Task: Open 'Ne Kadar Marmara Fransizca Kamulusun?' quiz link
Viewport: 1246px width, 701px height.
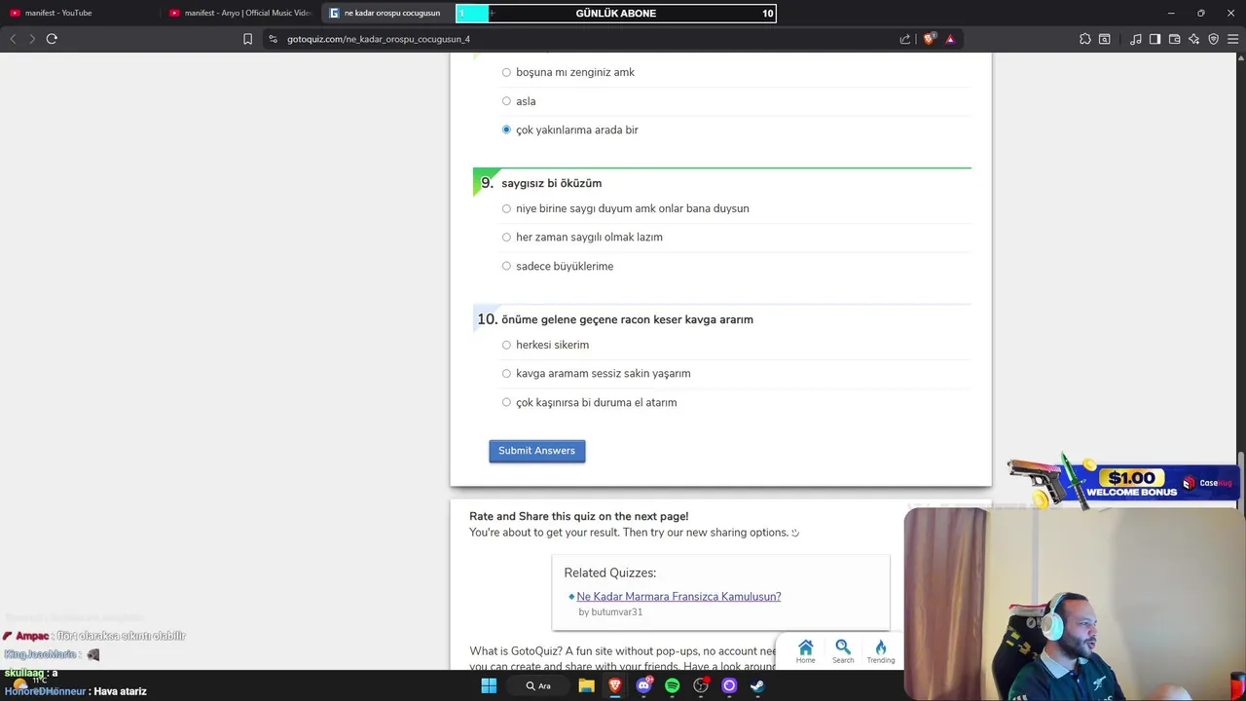Action: click(x=678, y=596)
